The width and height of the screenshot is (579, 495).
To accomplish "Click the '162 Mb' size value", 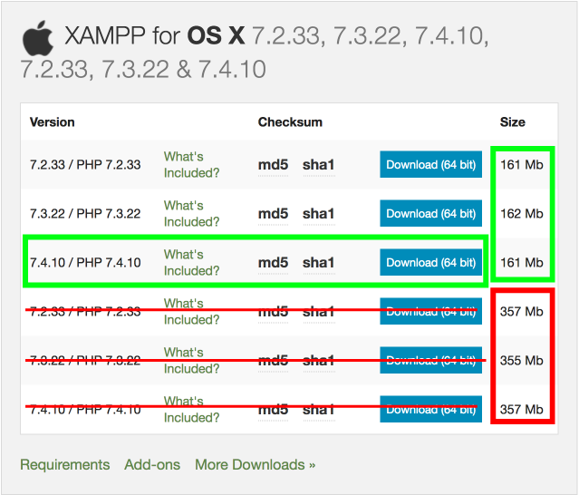I will click(x=521, y=214).
